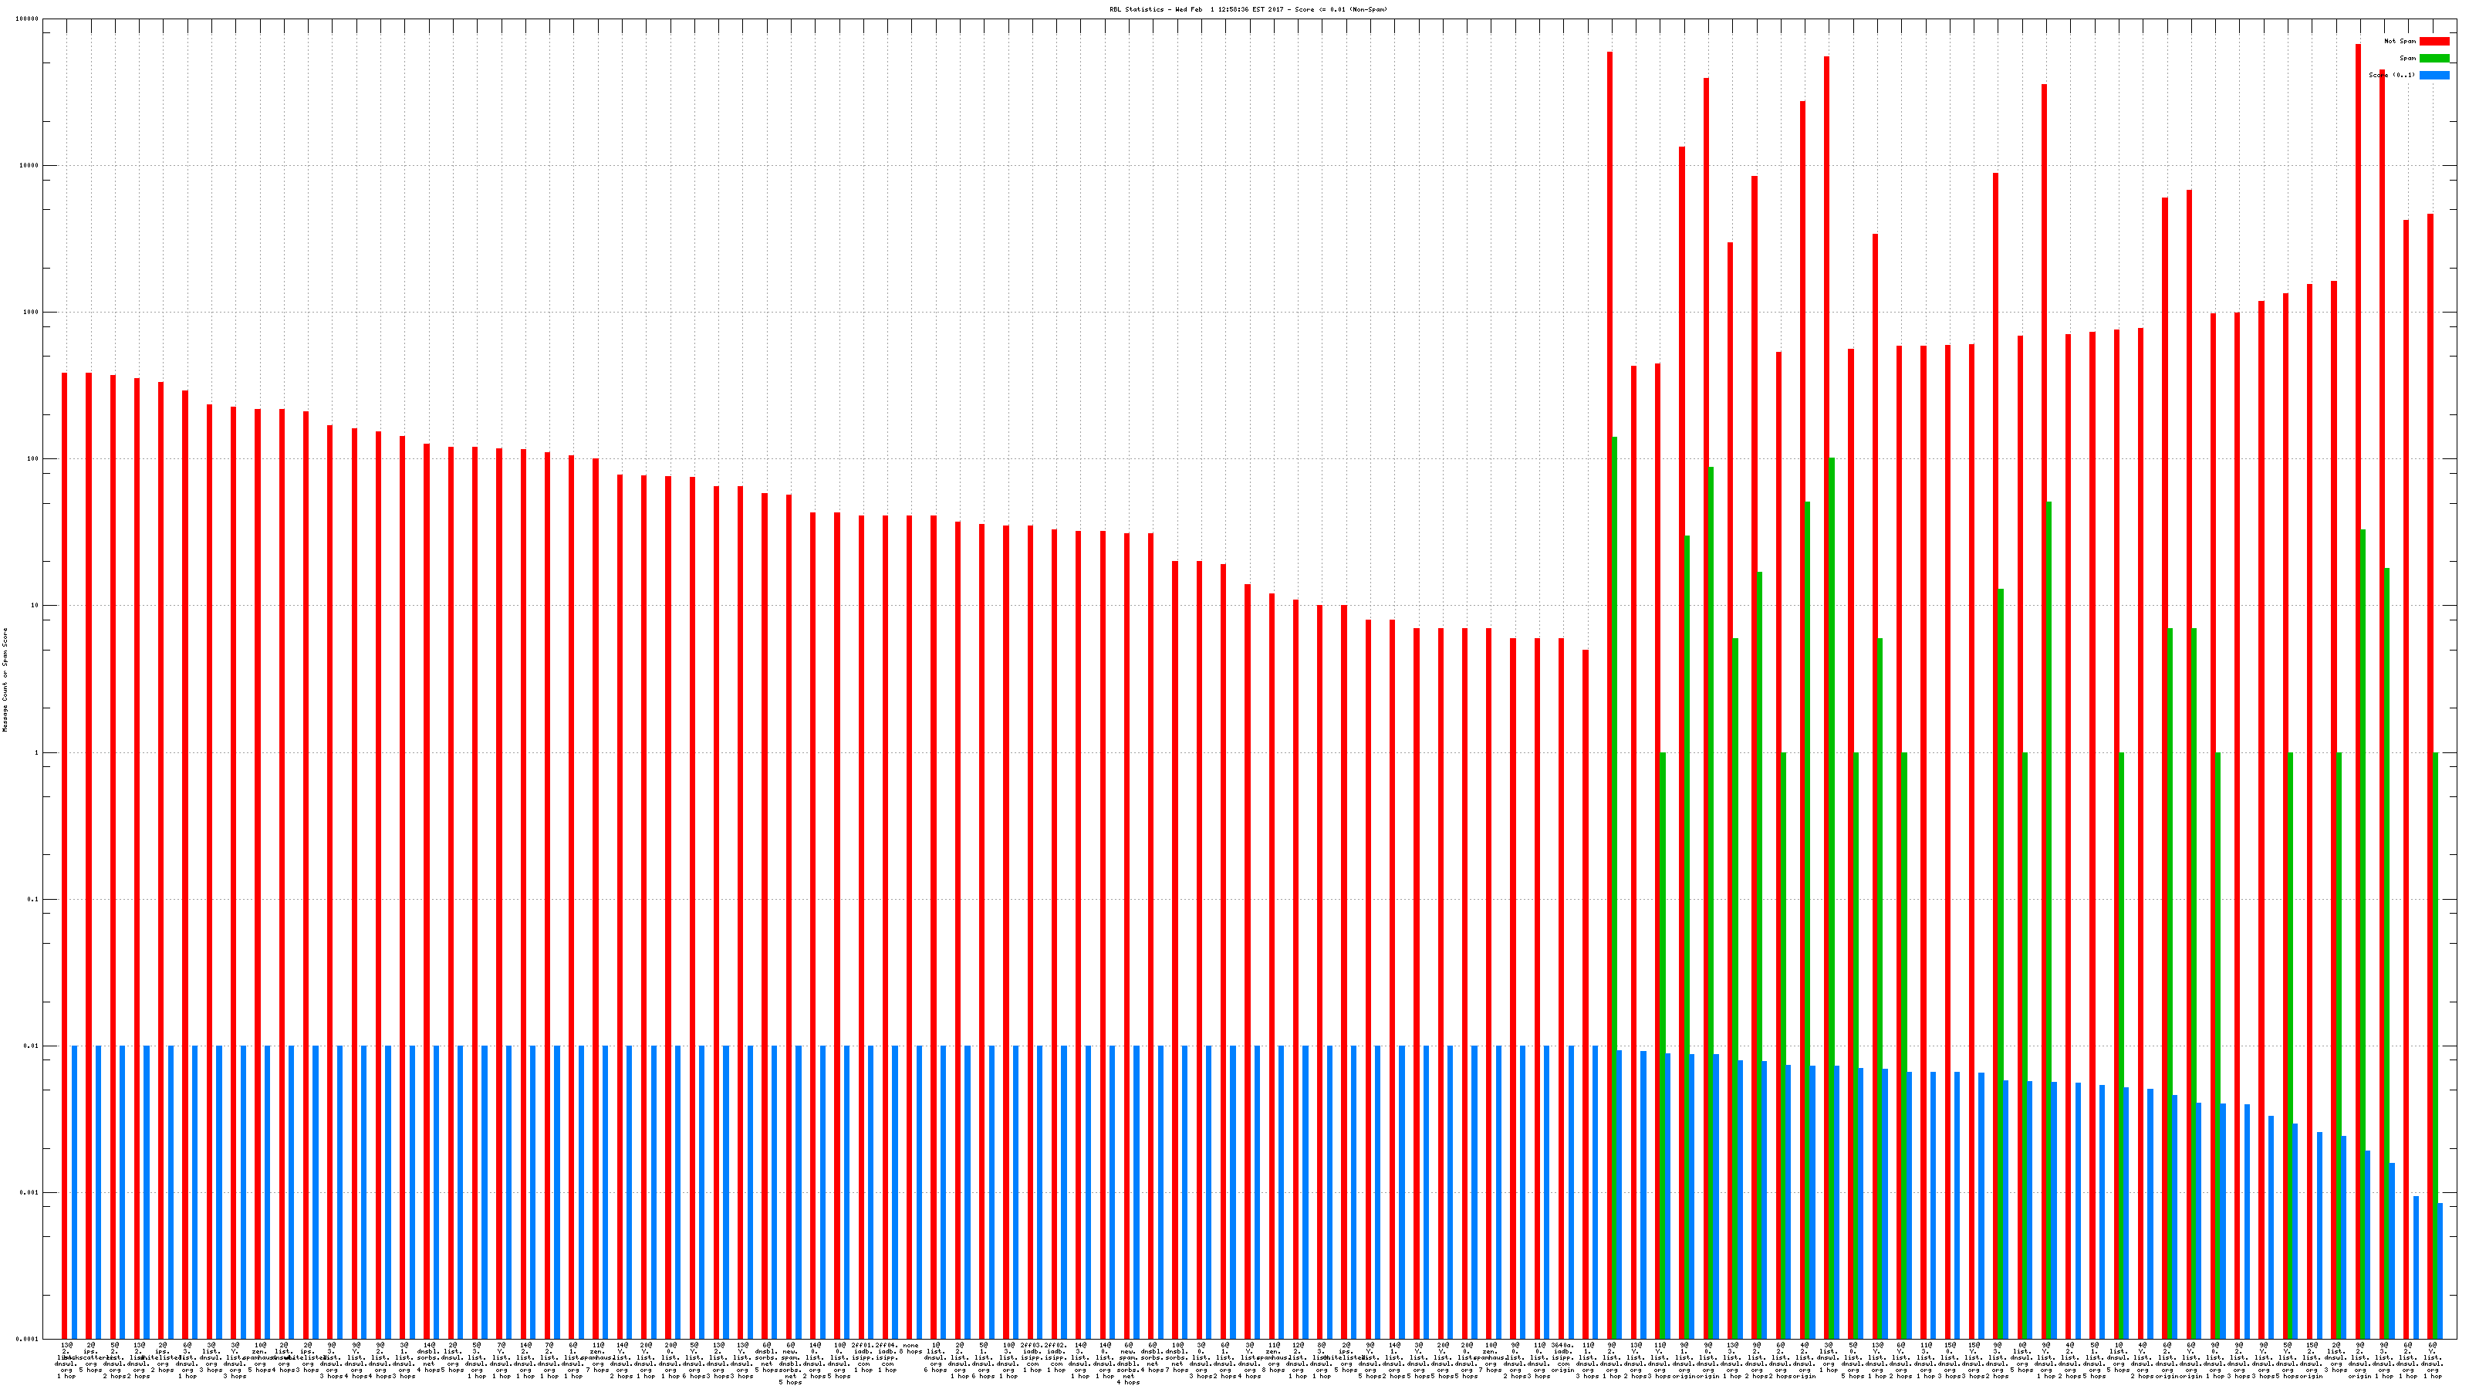Viewport: 2469px width, 1389px height.
Task: Click the first x-axis label '13@ 2.list.dnswl.org 1 hop'
Action: click(66, 1360)
